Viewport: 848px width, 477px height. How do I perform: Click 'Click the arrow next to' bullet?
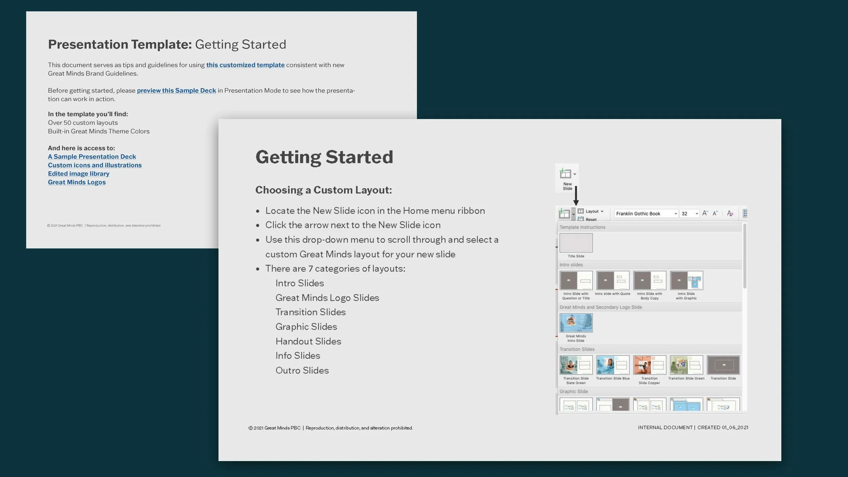point(353,225)
